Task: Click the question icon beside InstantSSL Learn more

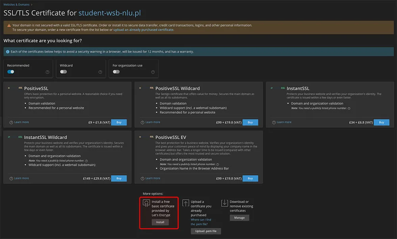Action: (274, 122)
